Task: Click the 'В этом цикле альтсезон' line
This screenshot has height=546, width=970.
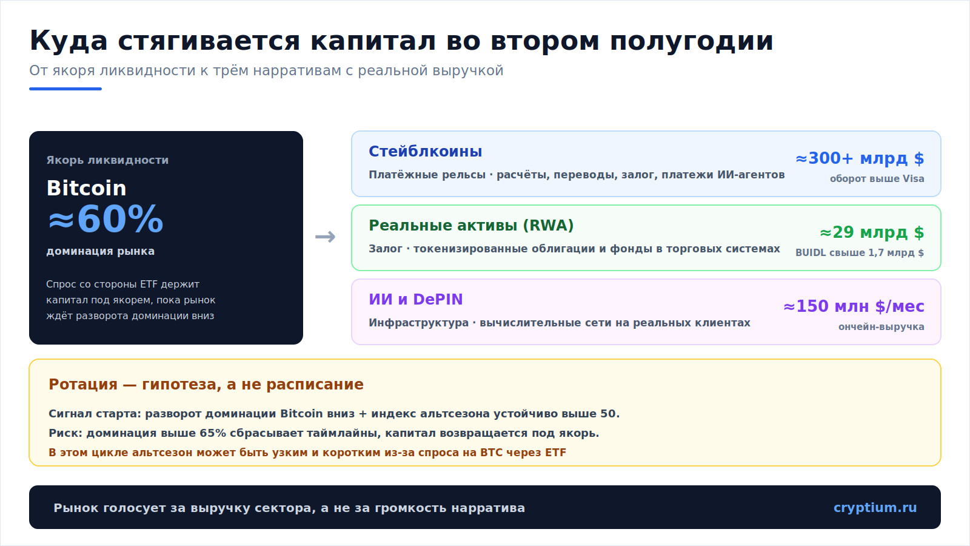Action: pos(307,453)
